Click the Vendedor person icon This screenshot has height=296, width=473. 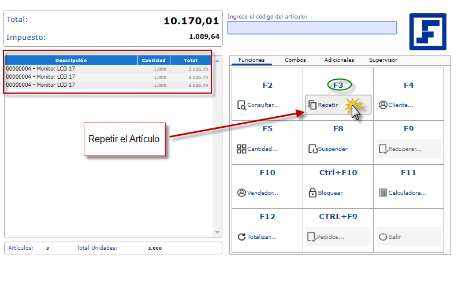point(241,193)
